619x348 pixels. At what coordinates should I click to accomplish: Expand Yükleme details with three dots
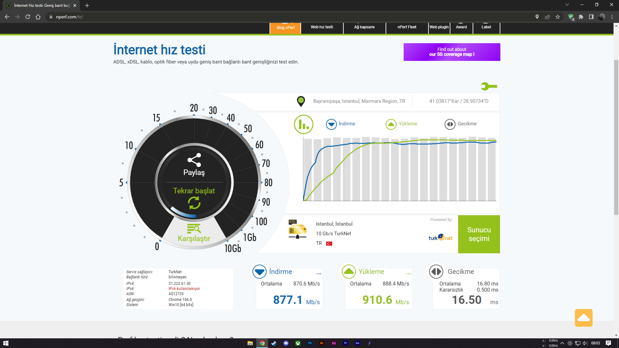click(x=408, y=274)
